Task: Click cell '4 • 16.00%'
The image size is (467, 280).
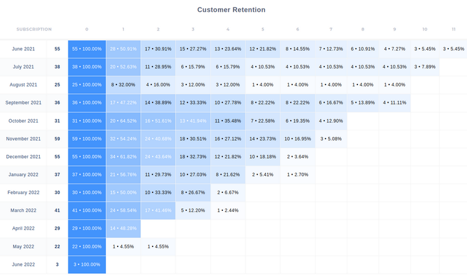Action: (x=158, y=85)
